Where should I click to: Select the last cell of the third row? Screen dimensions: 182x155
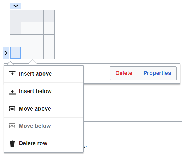point(49,41)
